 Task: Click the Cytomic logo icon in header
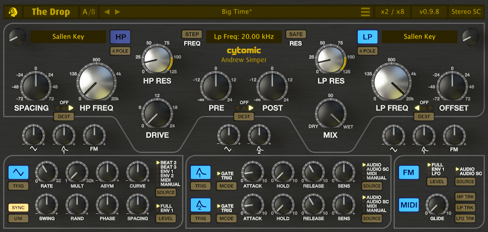pyautogui.click(x=13, y=12)
